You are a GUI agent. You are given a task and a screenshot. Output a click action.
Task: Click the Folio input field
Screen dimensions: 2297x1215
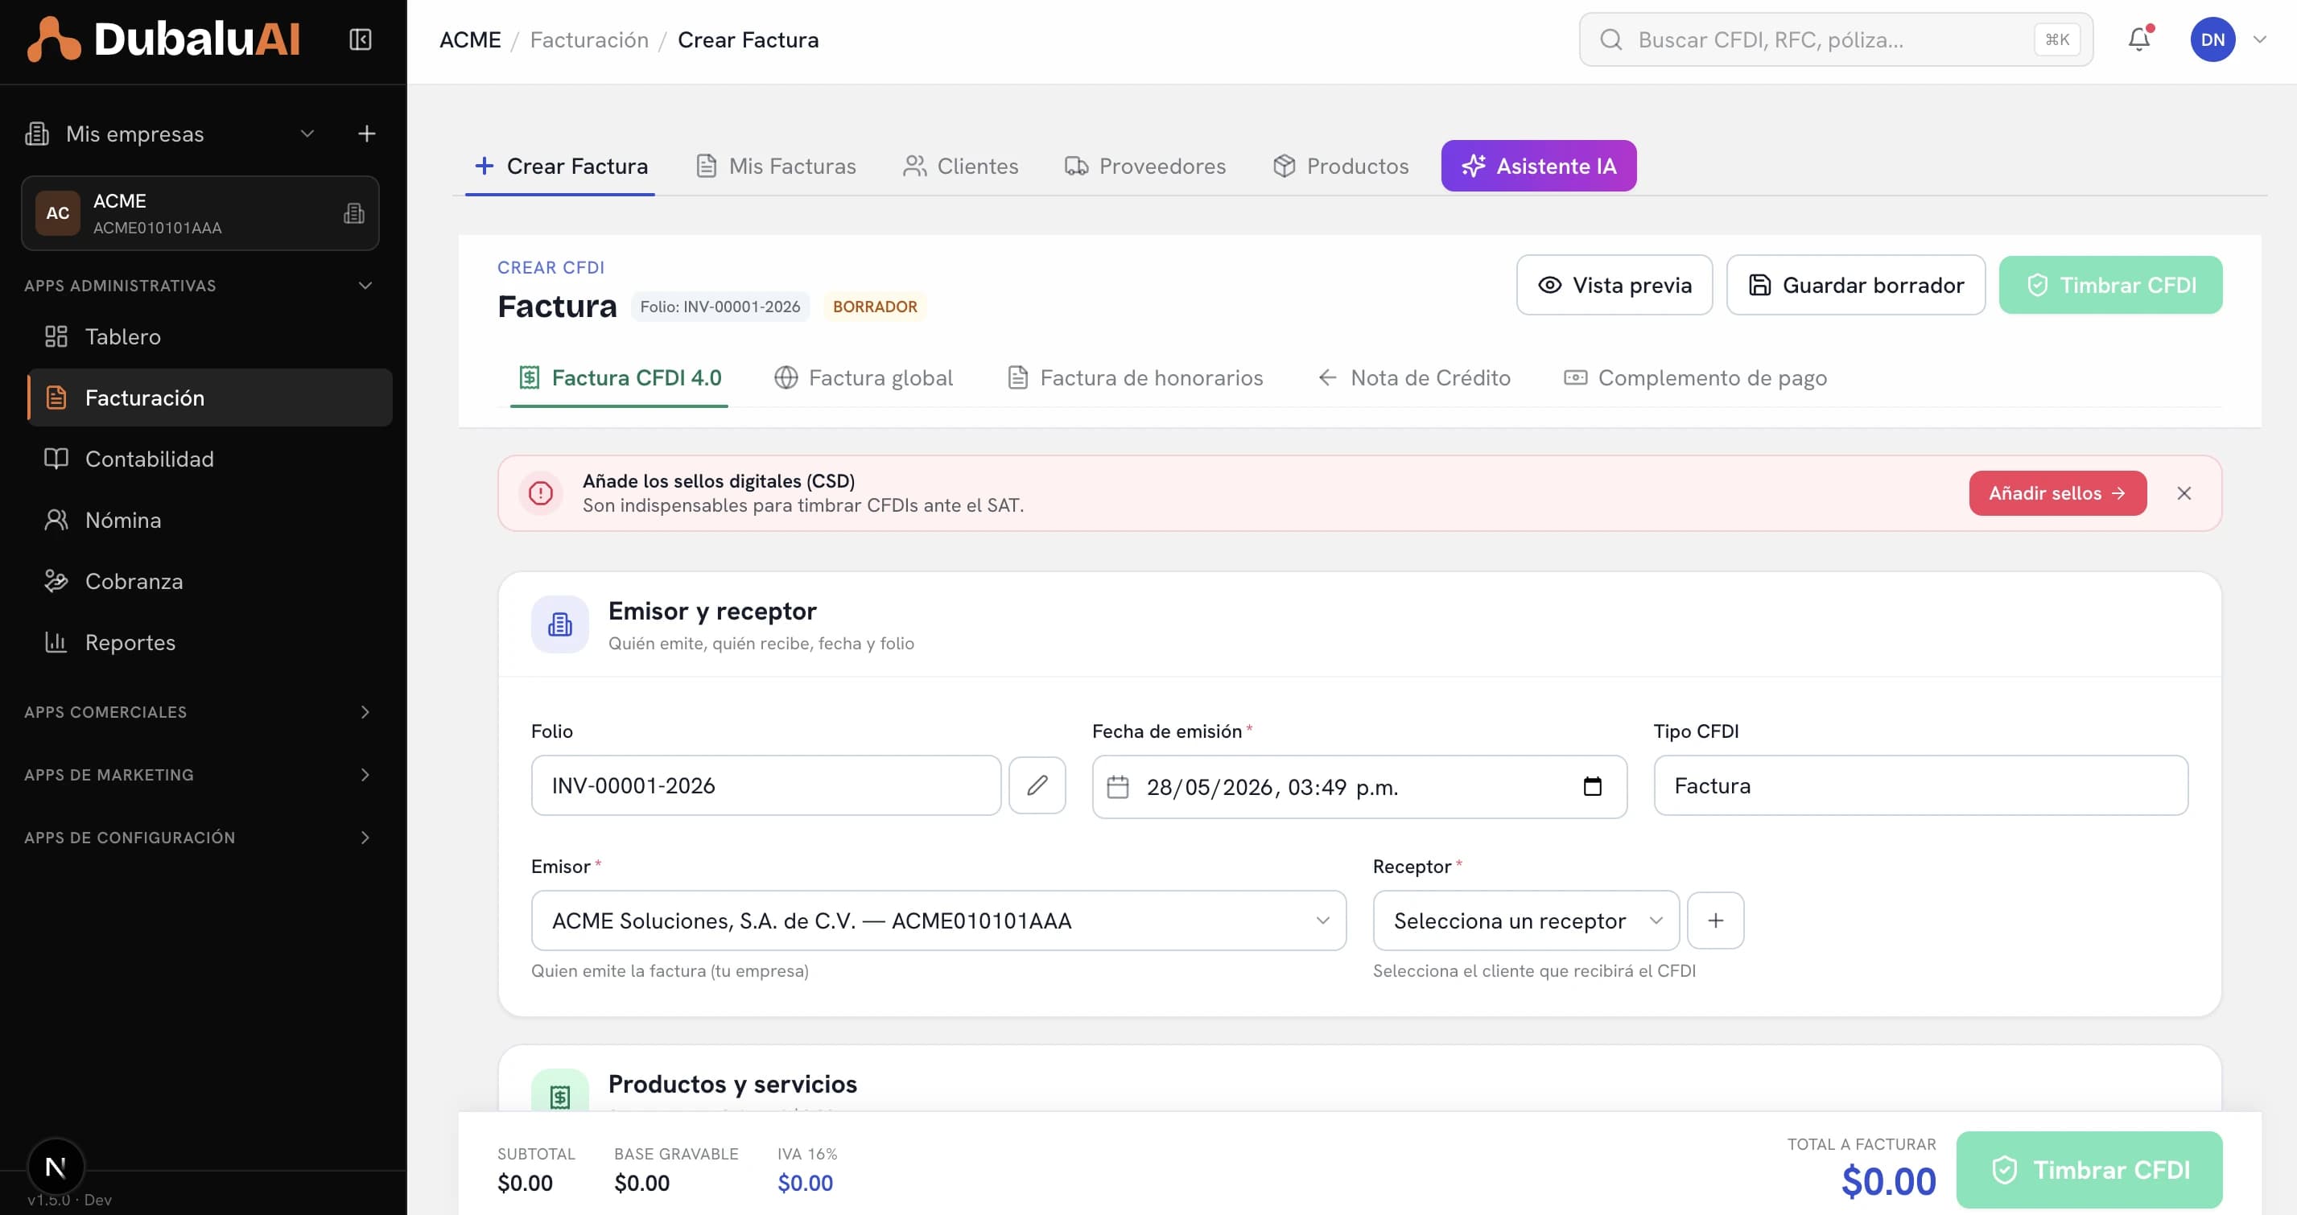766,785
